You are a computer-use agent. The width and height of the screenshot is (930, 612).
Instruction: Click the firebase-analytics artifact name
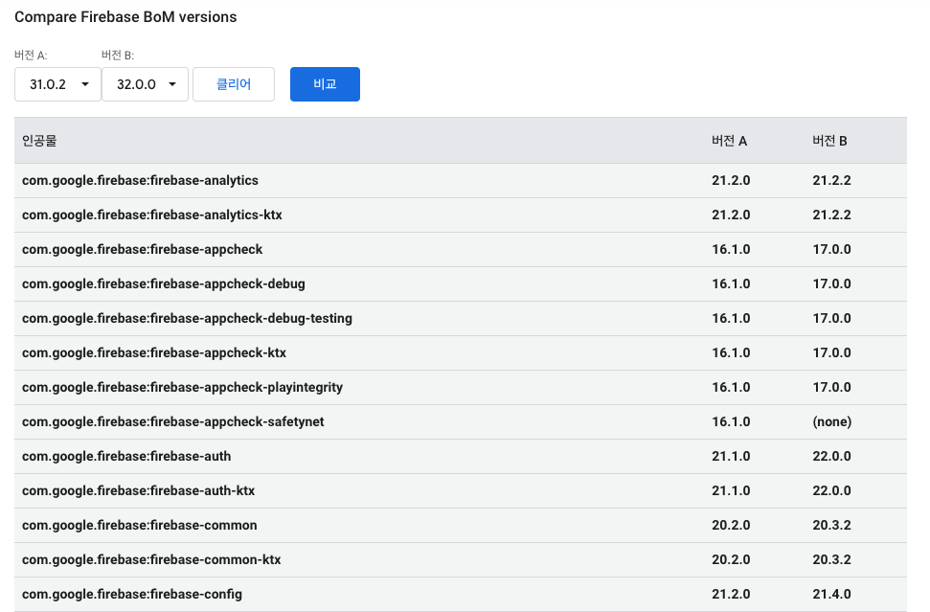[140, 180]
